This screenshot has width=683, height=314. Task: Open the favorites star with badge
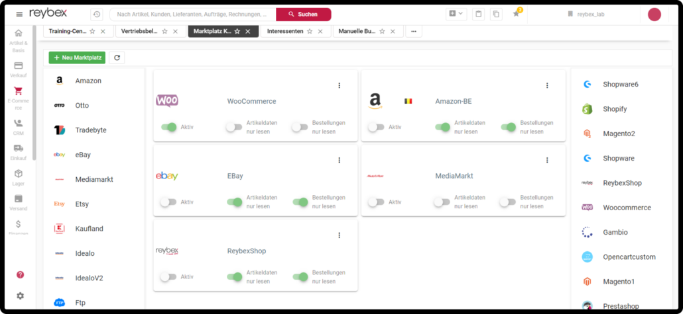516,14
